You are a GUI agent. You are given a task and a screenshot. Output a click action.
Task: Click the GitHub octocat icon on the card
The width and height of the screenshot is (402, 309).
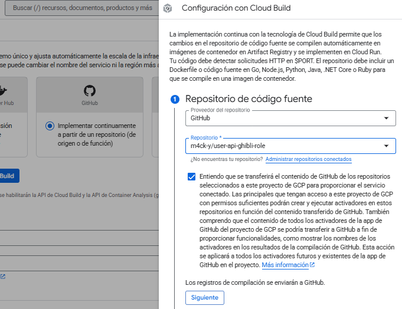[90, 91]
